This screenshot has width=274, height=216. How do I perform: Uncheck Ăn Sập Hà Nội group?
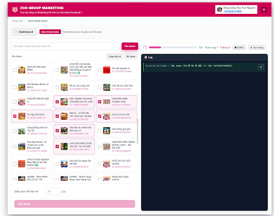click(15, 116)
